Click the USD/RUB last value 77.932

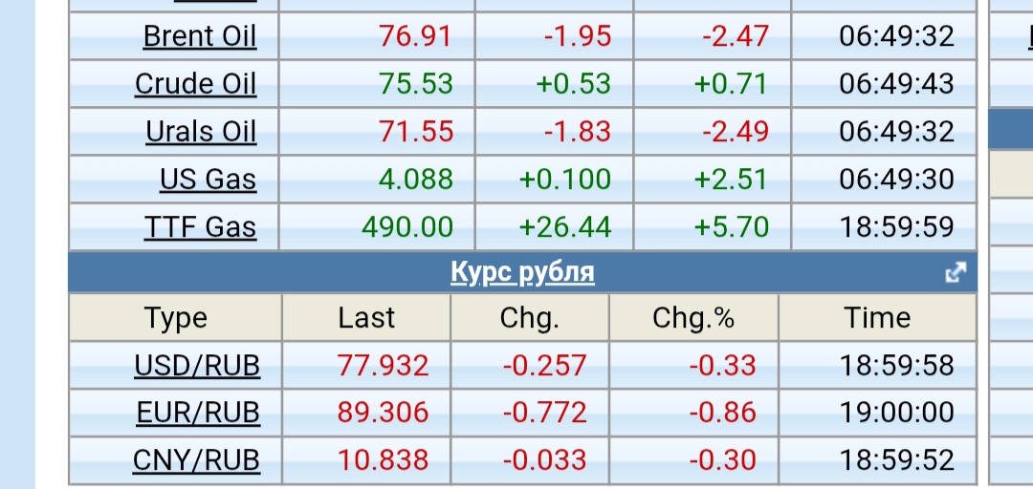[384, 366]
